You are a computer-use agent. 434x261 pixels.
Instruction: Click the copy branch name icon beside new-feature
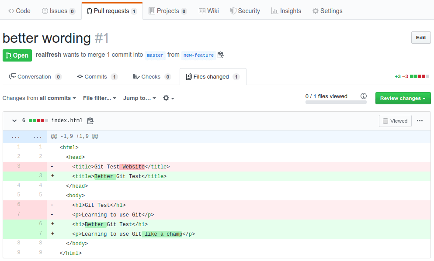(x=220, y=55)
